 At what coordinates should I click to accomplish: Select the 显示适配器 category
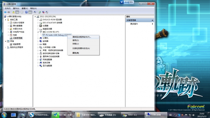click(47, 66)
